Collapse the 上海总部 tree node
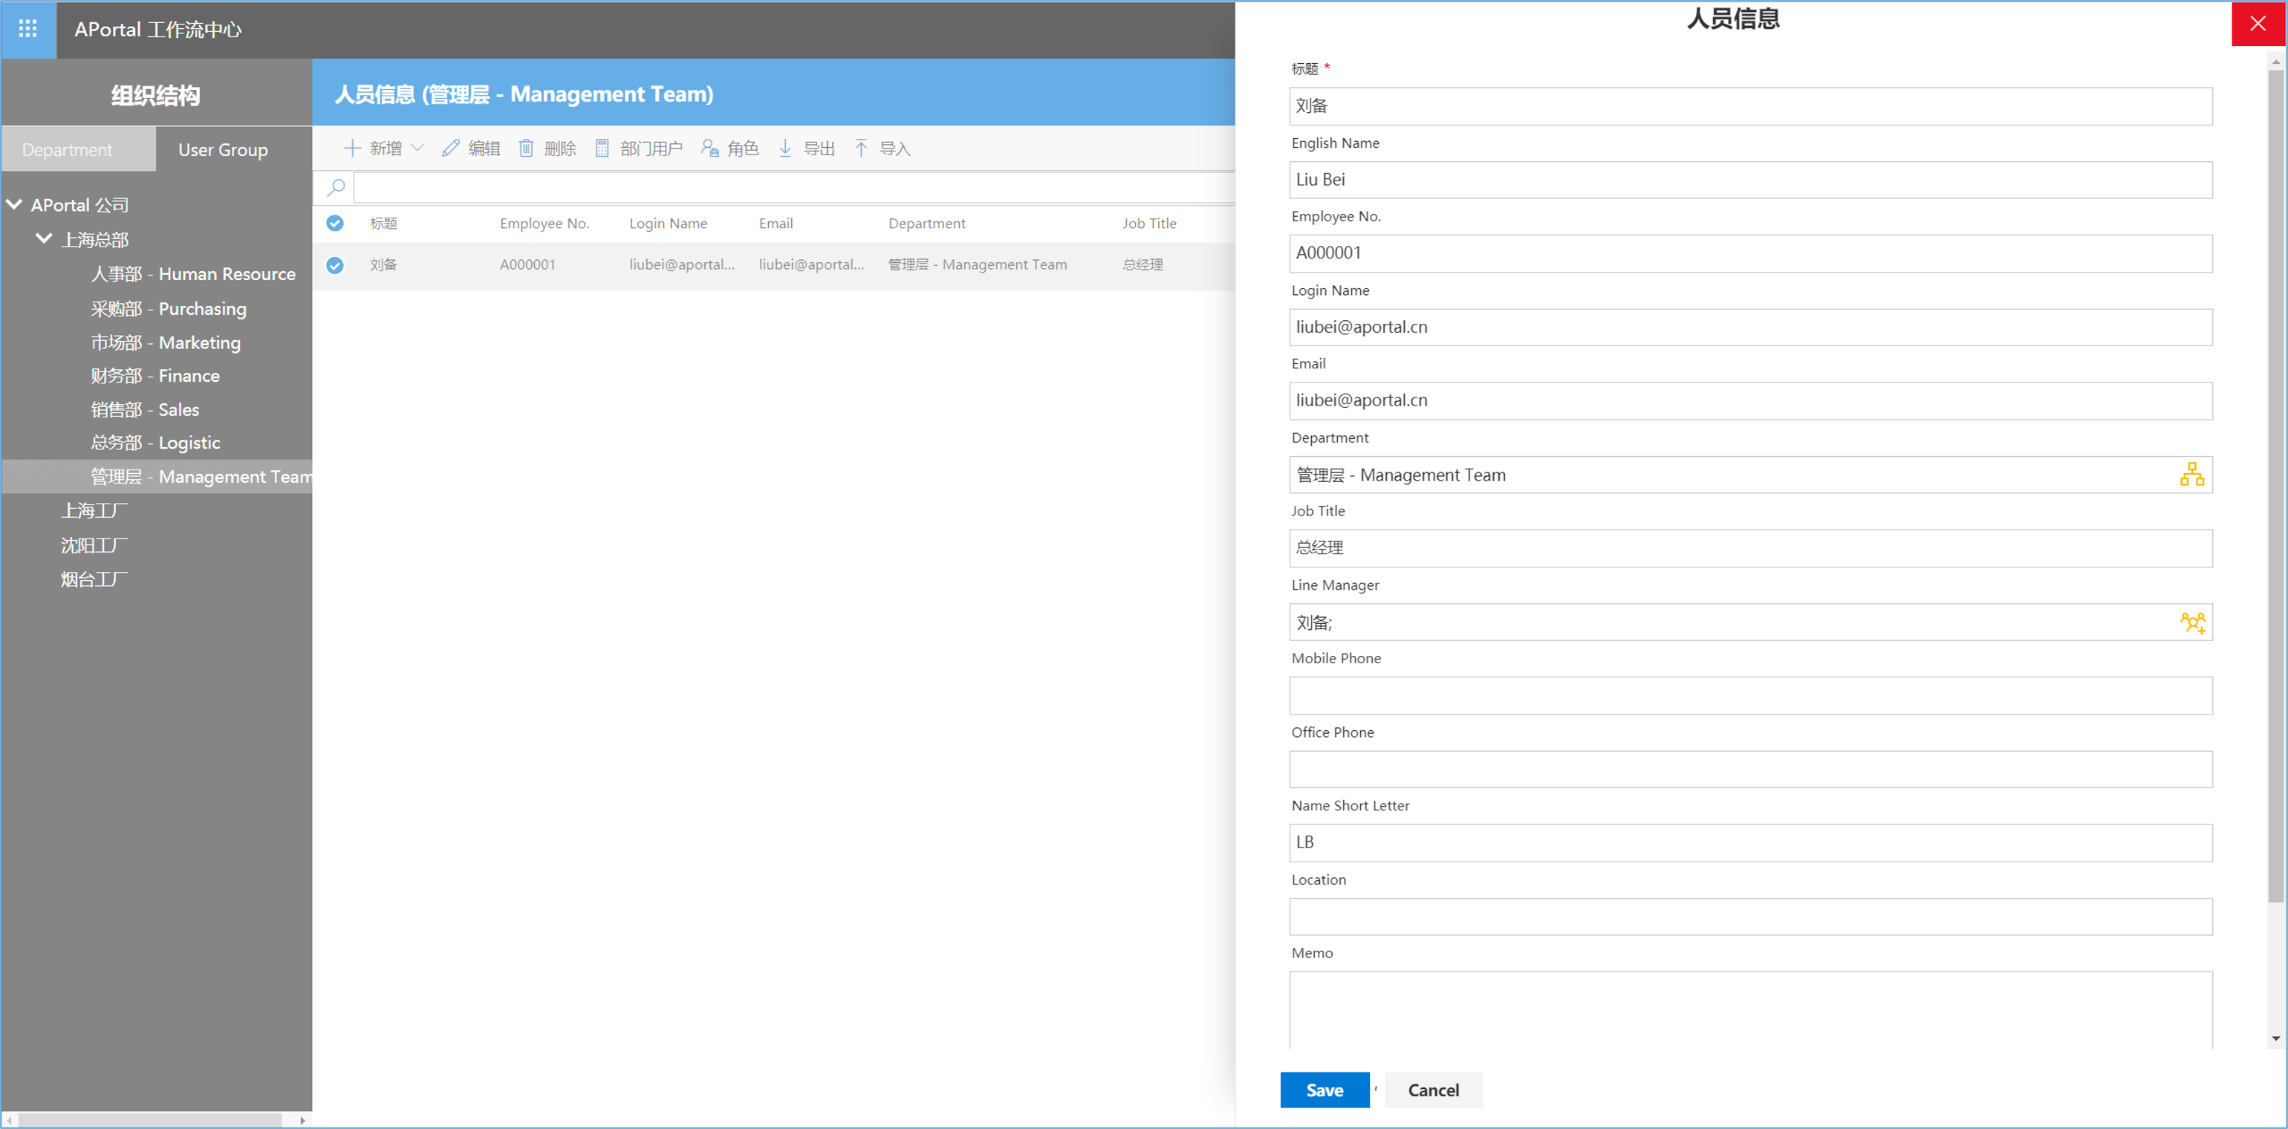The image size is (2288, 1129). 44,239
